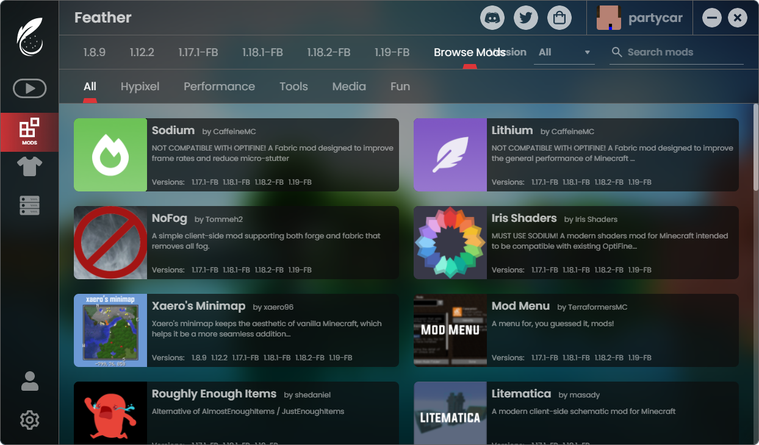Close the Feather window

[x=738, y=18]
